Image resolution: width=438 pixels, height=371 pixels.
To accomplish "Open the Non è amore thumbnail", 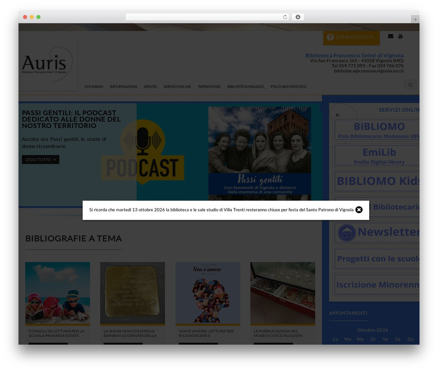I will click(208, 293).
